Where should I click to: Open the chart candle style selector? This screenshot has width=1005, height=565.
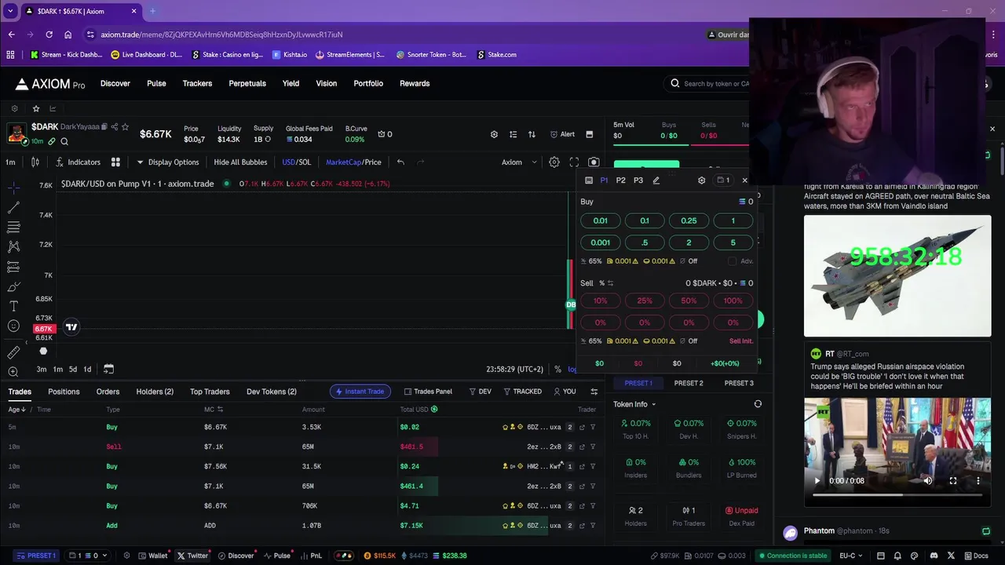click(35, 162)
